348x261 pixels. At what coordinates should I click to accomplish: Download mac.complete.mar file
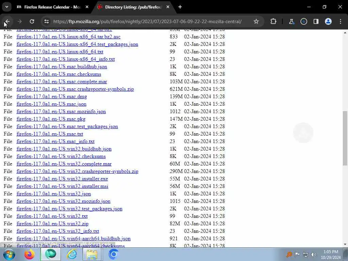click(x=62, y=82)
